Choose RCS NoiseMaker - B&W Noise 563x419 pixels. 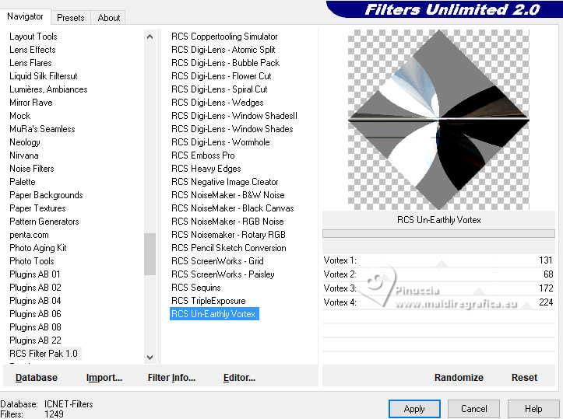pos(227,195)
